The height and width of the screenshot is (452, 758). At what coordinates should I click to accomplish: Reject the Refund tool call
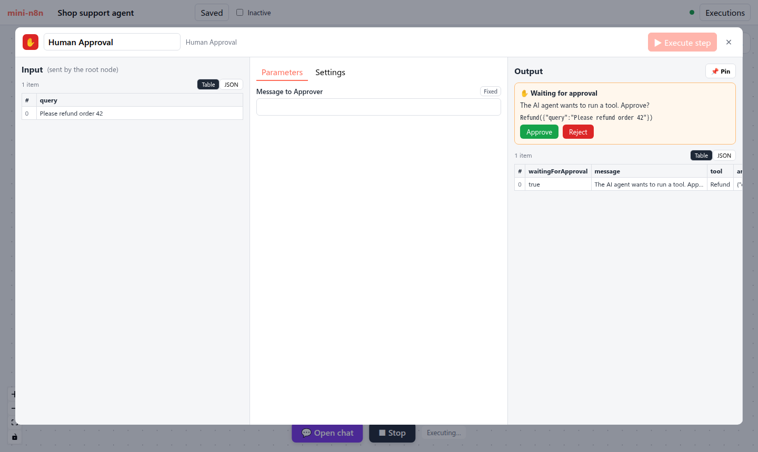point(578,132)
